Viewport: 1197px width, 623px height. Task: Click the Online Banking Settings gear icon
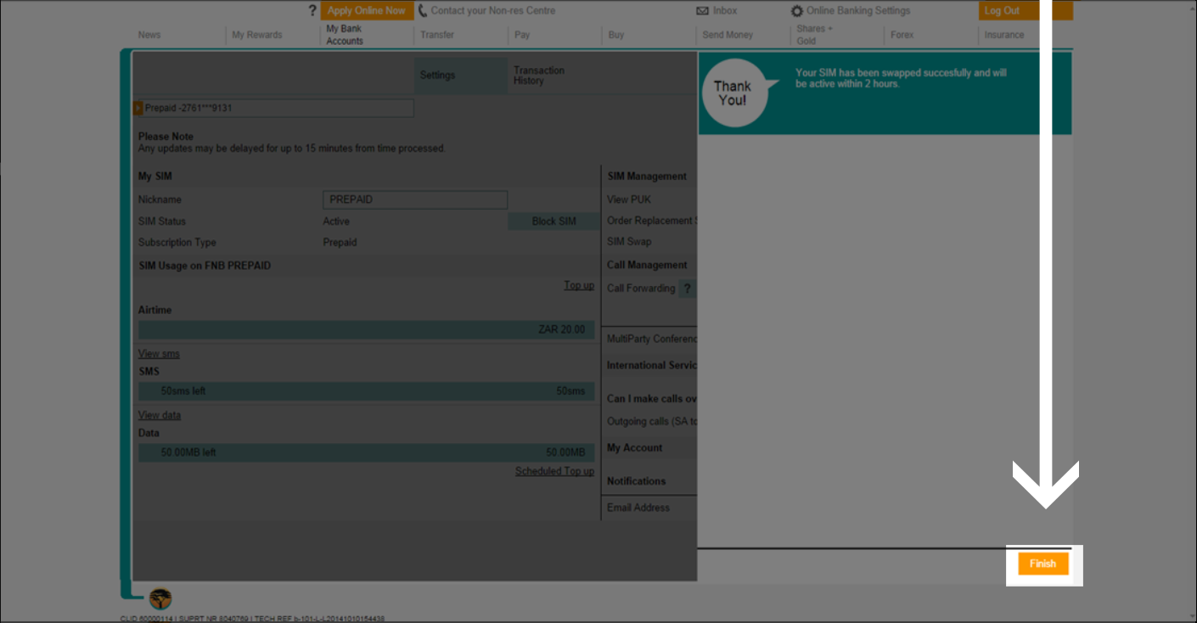[796, 11]
